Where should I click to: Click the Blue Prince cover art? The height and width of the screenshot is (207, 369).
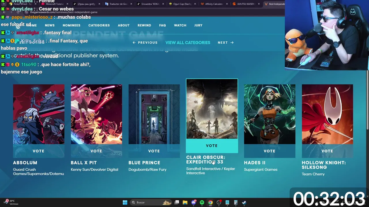[154, 114]
